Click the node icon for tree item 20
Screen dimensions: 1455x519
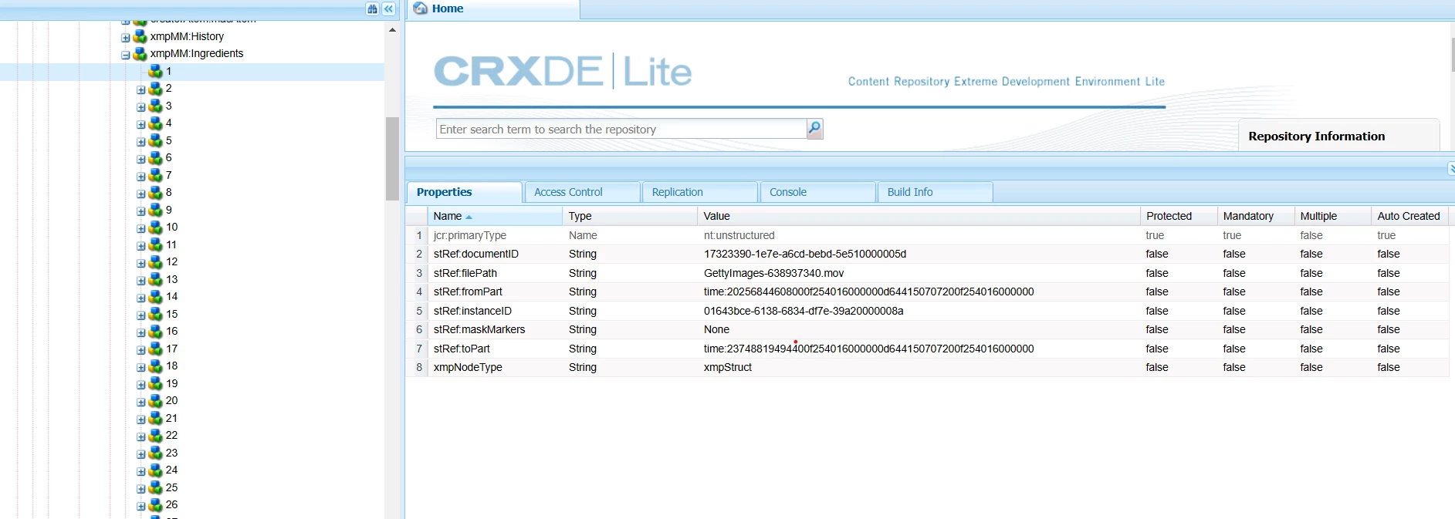pos(155,401)
